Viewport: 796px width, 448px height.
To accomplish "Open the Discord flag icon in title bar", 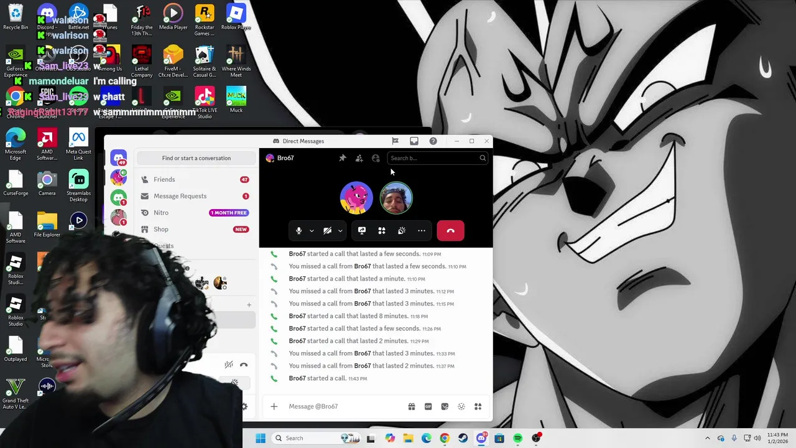I will (x=395, y=141).
